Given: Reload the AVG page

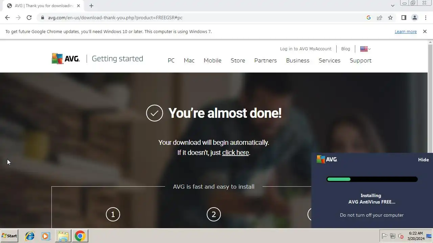Looking at the screenshot, I should pyautogui.click(x=29, y=18).
